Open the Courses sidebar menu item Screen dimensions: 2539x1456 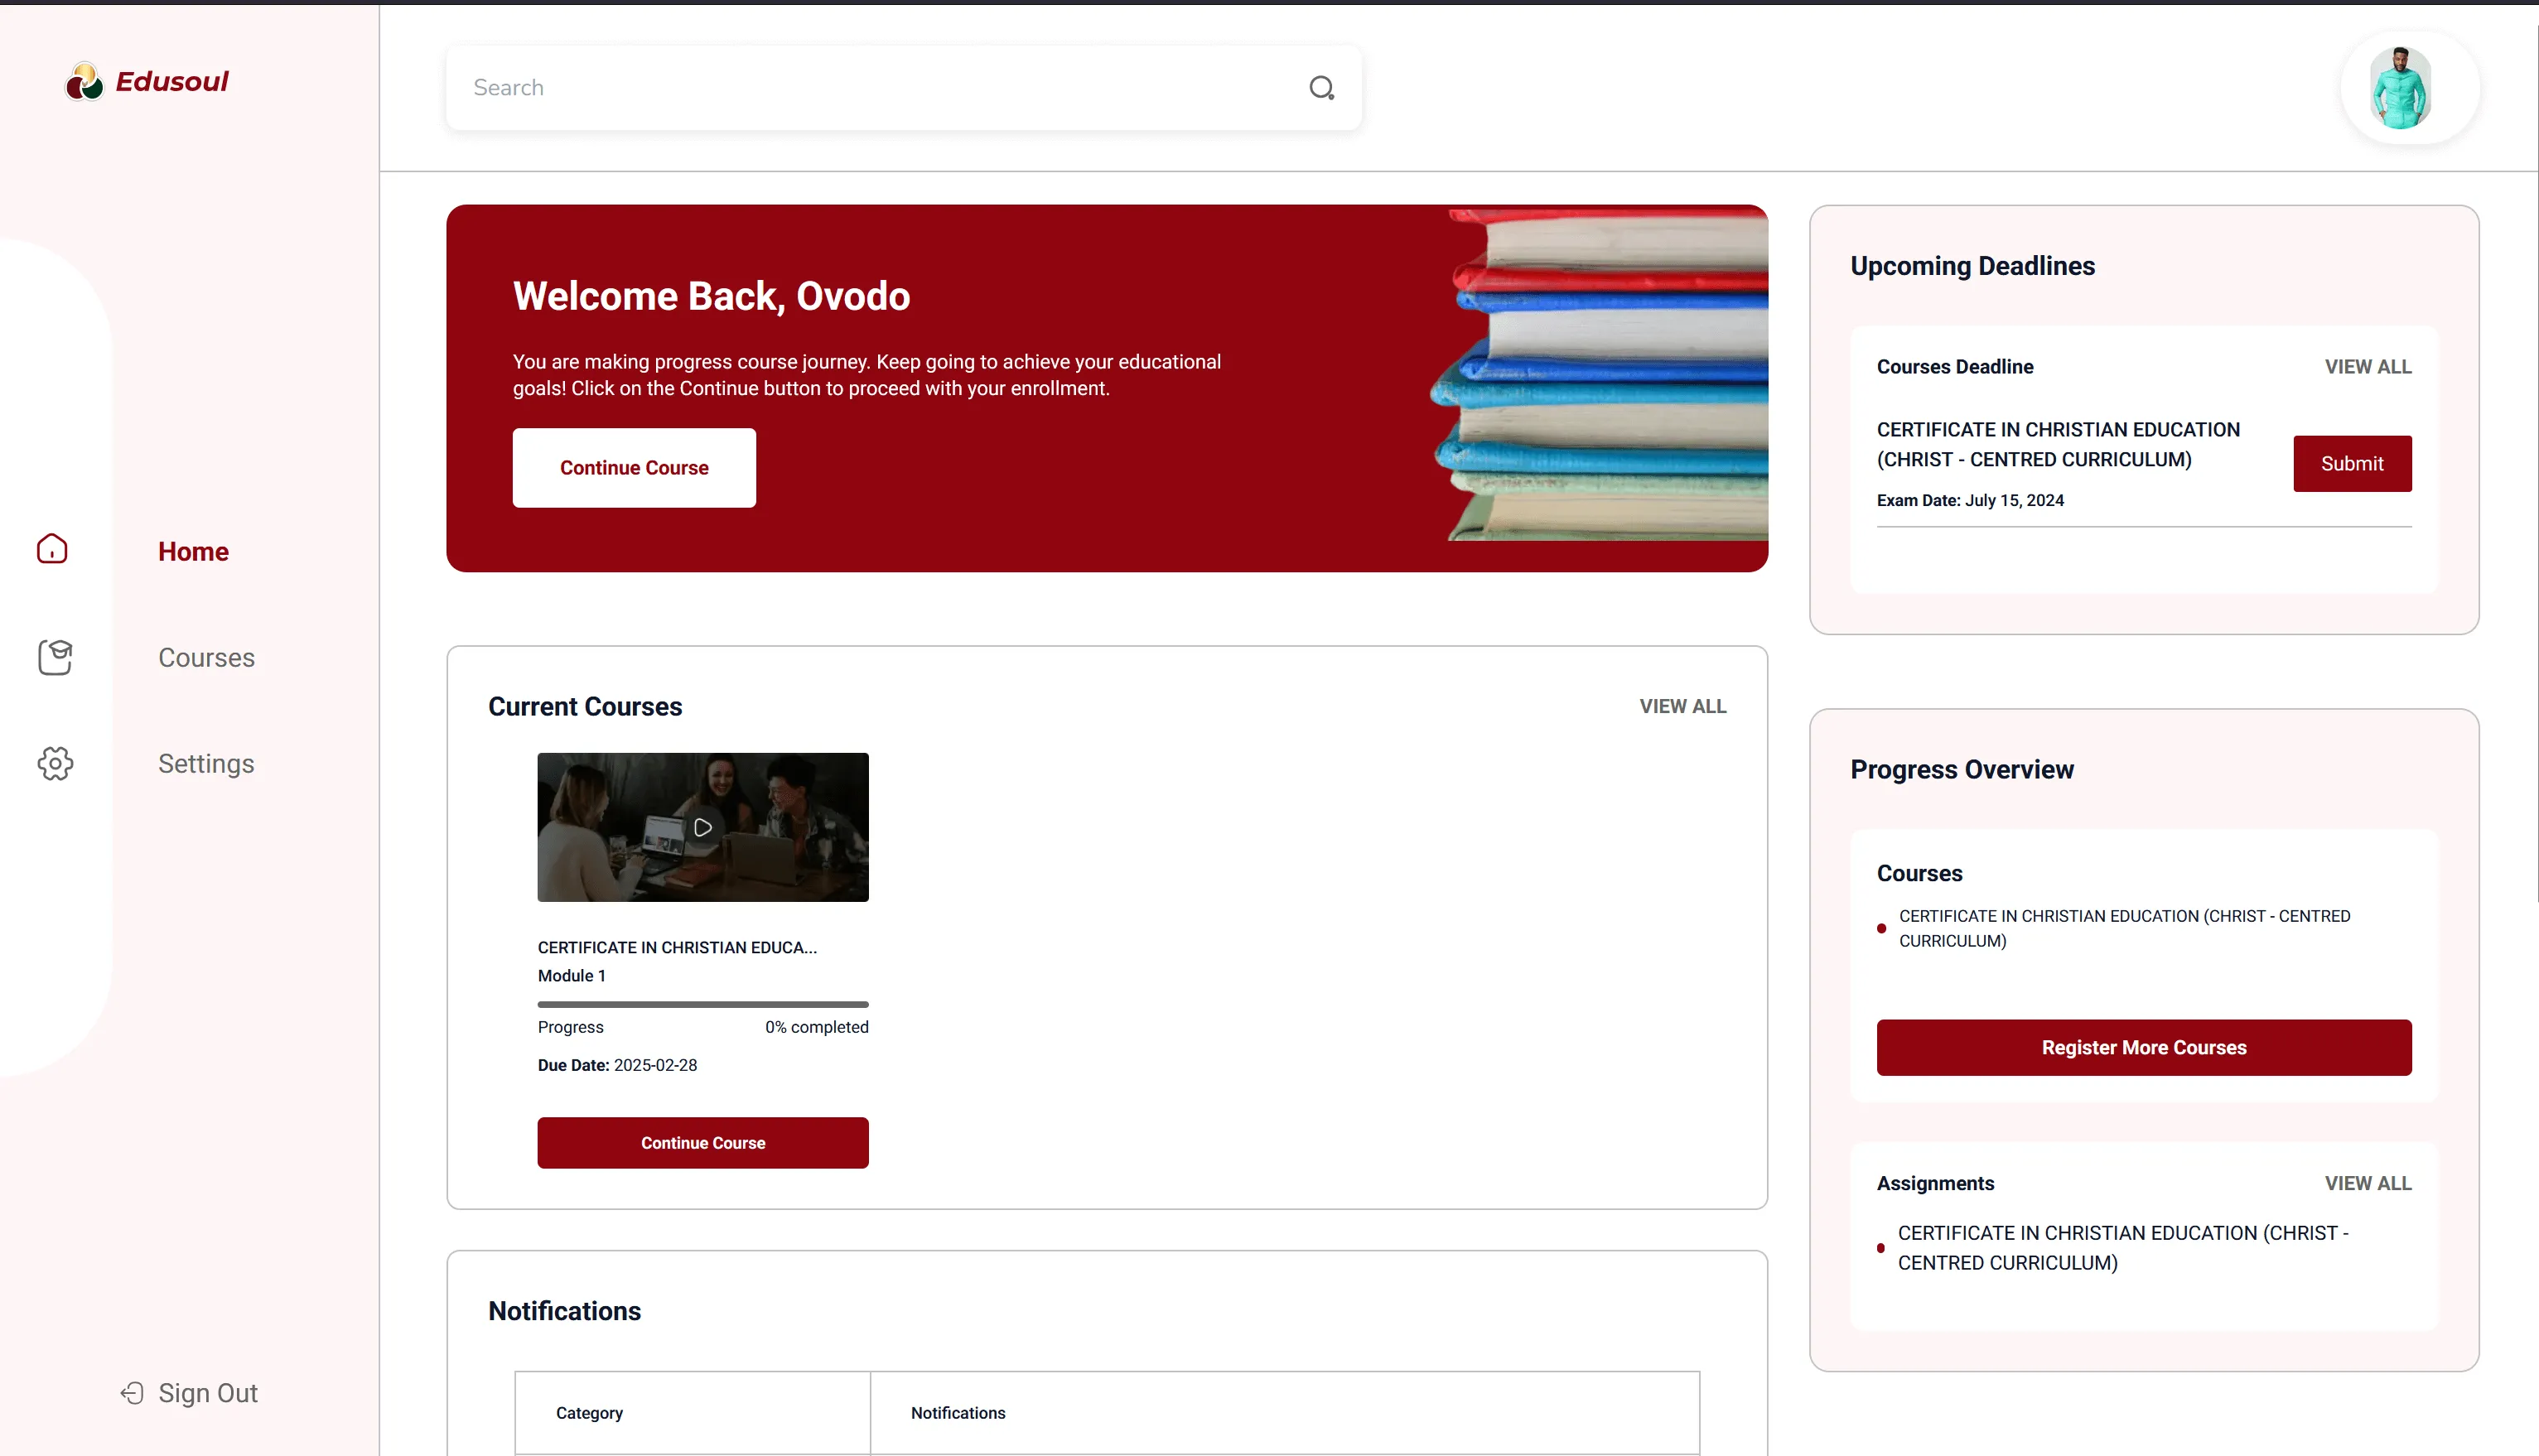tap(206, 657)
